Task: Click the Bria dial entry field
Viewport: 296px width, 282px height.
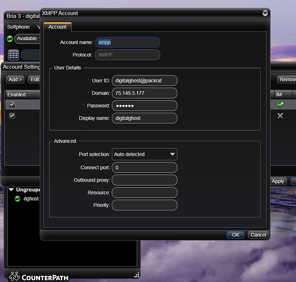Action: [x=31, y=55]
